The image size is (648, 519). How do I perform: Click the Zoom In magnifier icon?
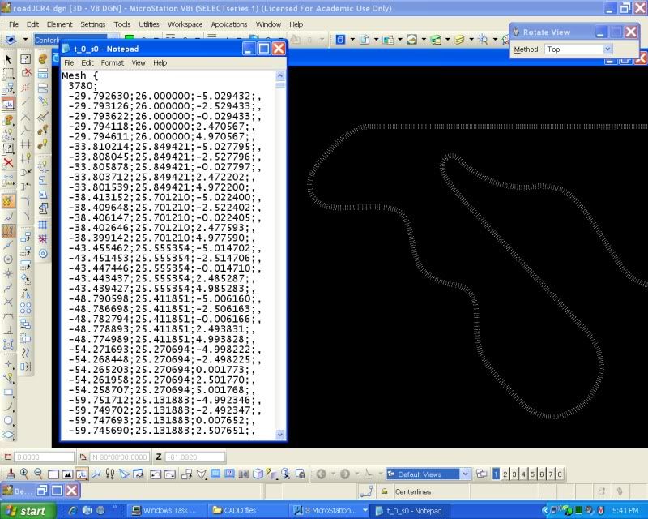tap(25, 474)
